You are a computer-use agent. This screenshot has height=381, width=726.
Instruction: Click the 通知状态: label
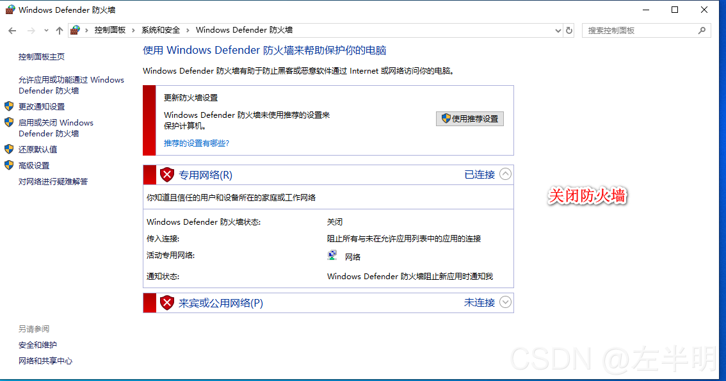(163, 277)
